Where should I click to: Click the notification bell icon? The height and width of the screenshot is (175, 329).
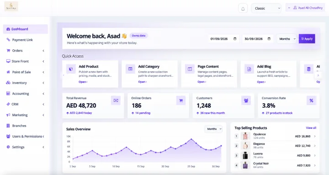(x=243, y=9)
